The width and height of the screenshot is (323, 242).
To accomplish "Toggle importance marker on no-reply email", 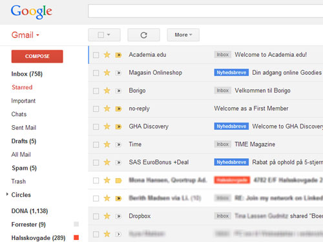I will 118,109.
